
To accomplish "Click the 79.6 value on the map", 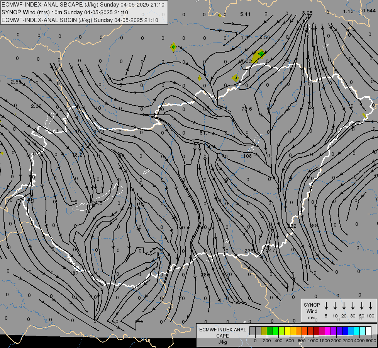I will [x=247, y=109].
